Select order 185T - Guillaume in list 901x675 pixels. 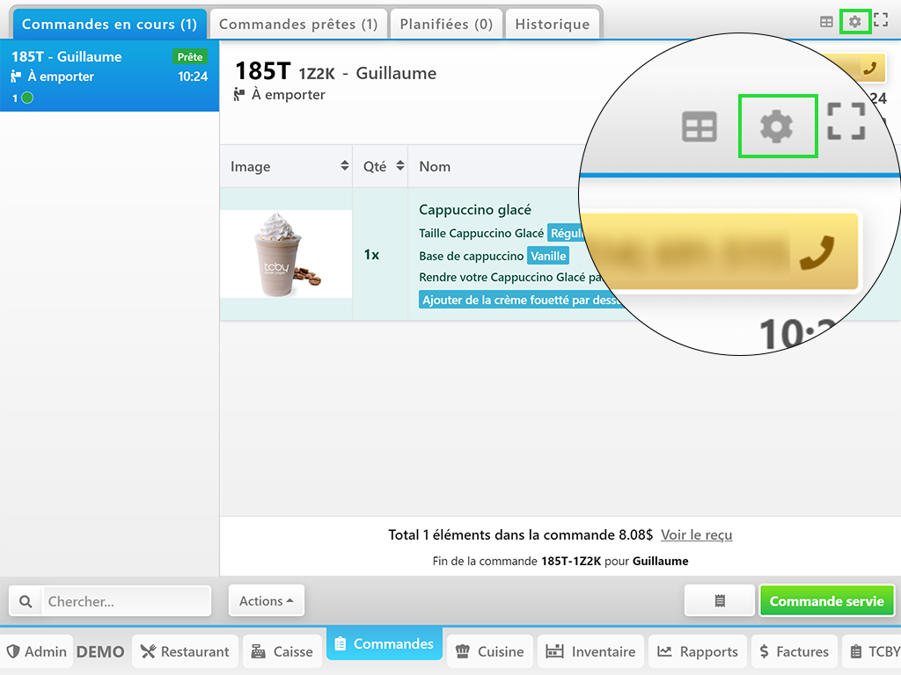109,76
